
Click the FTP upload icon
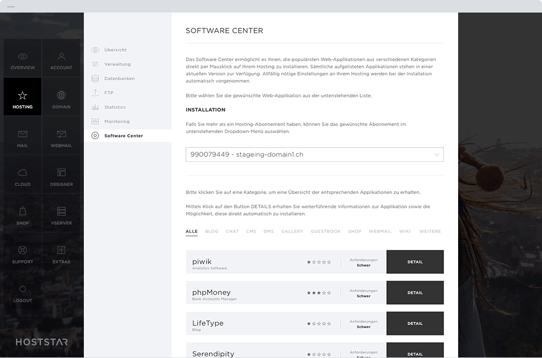[95, 93]
